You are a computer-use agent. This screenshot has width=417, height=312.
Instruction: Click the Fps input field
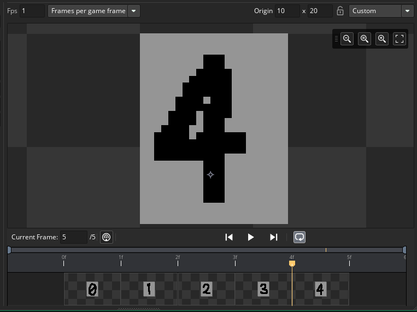[x=32, y=11]
